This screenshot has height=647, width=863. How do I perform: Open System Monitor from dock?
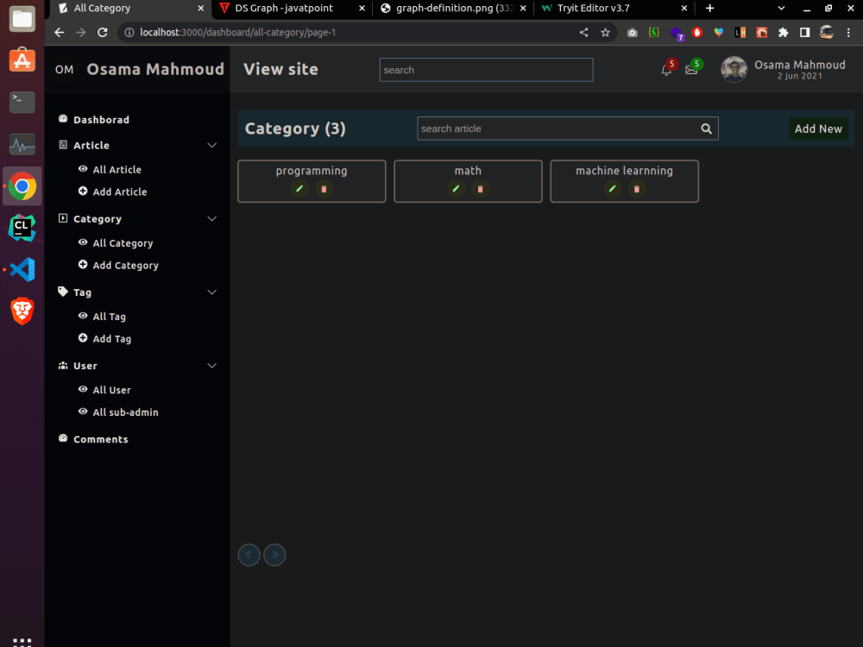[x=22, y=144]
